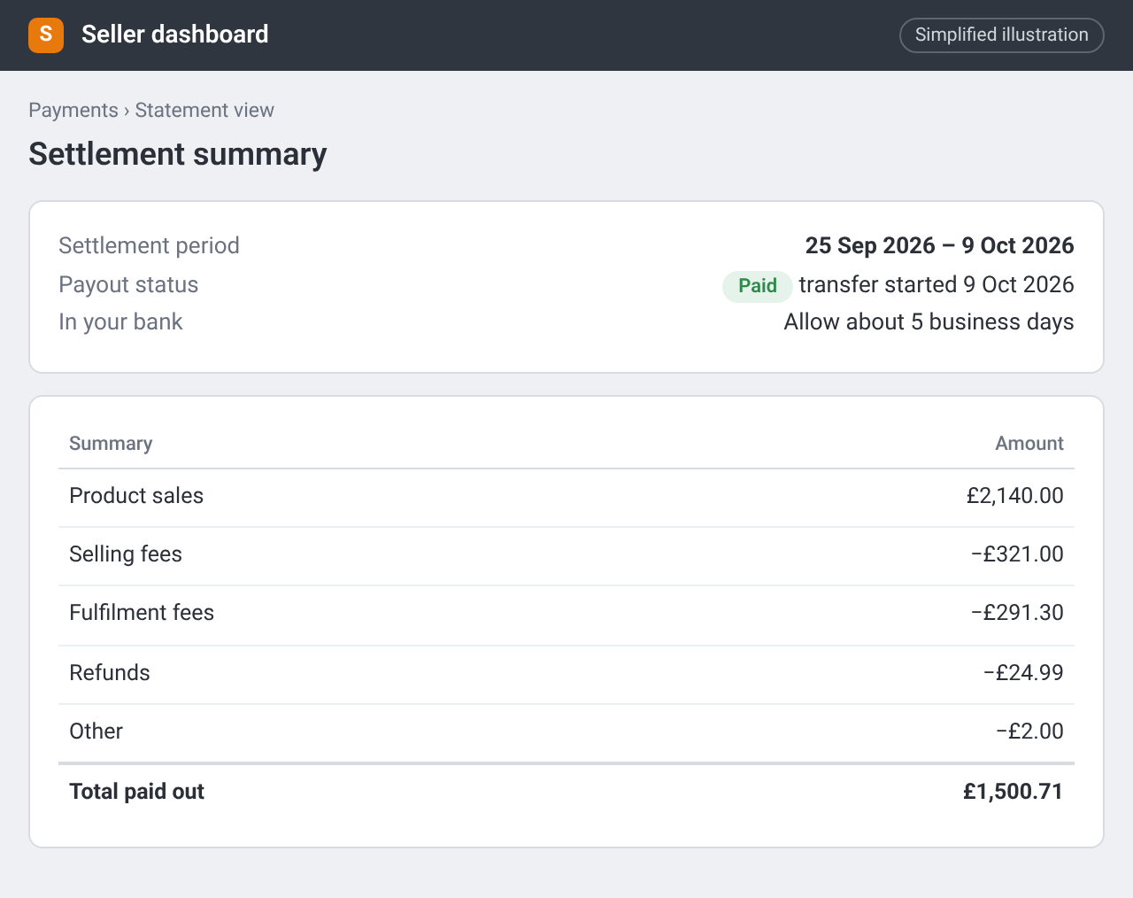
Task: Select the transfer started 9 Oct 2026 text
Action: tap(936, 284)
